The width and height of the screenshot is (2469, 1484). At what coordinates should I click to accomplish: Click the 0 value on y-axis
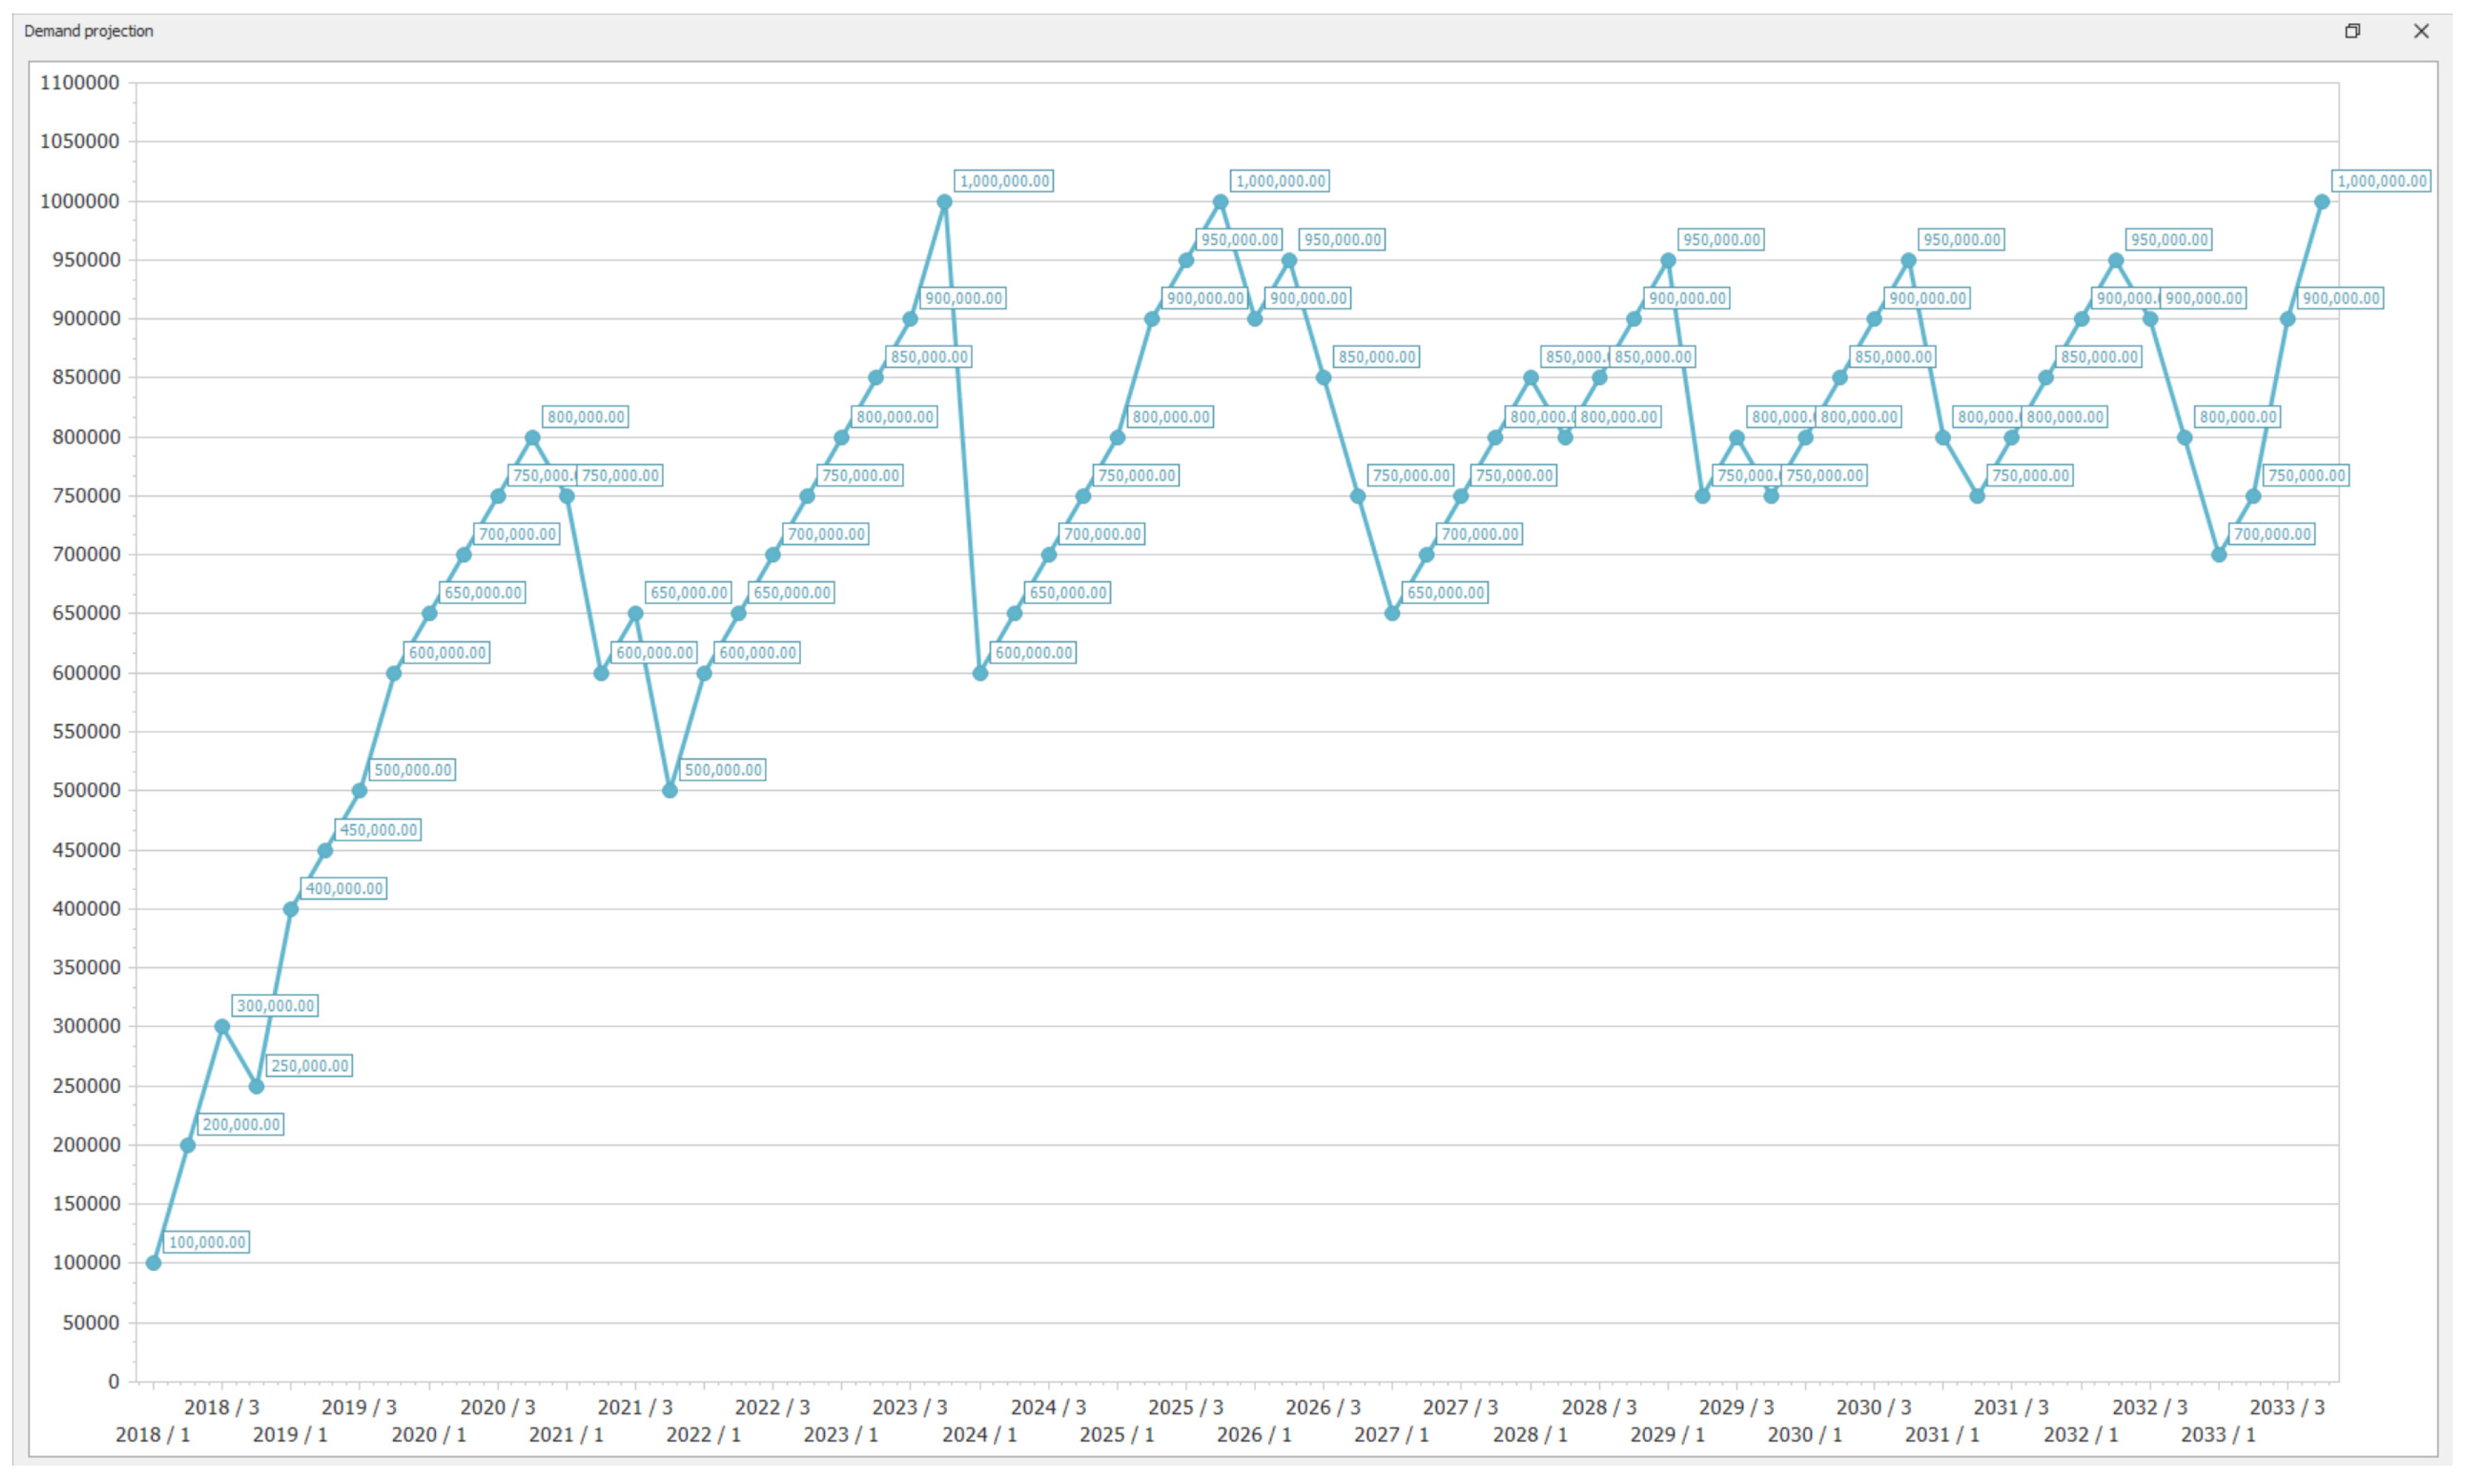point(113,1382)
